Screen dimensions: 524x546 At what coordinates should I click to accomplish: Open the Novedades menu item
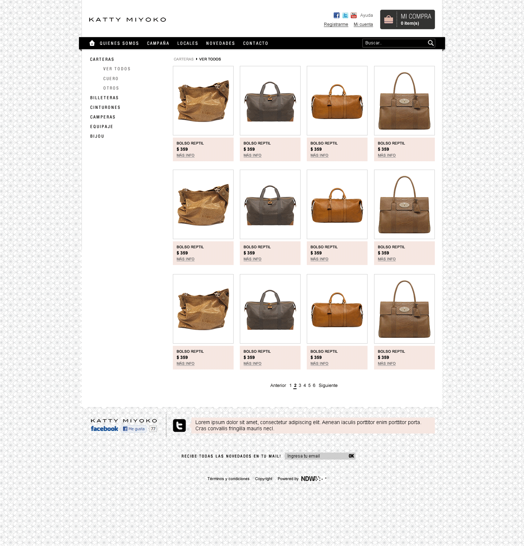coord(221,43)
